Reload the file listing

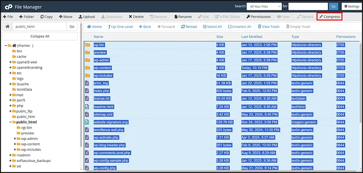point(189,26)
